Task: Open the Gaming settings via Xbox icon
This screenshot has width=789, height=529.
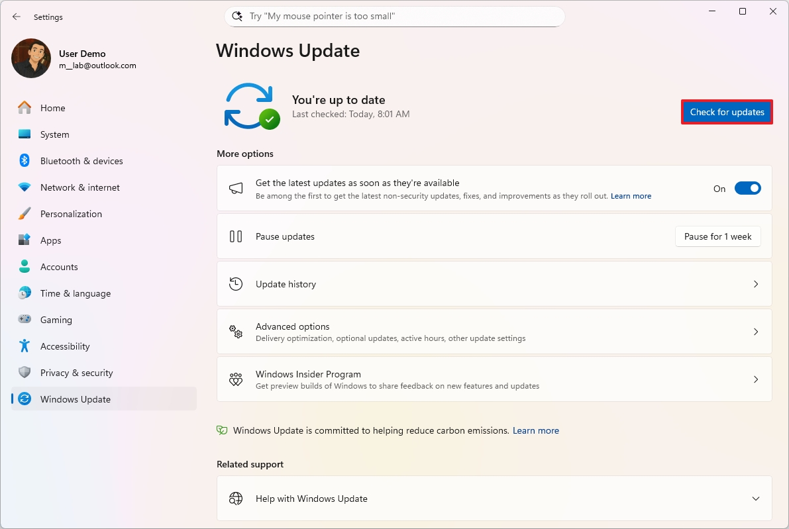Action: pyautogui.click(x=24, y=319)
